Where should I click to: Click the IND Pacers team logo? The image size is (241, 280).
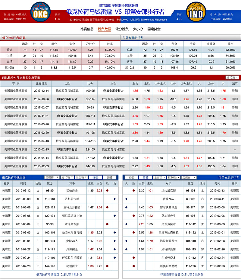tap(196, 12)
